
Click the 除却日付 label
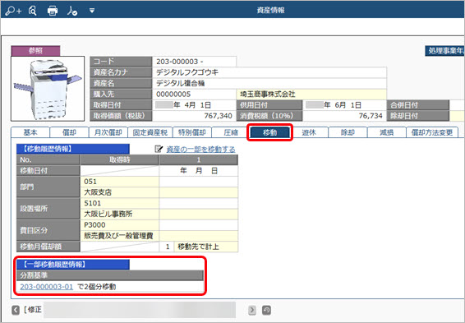point(417,116)
